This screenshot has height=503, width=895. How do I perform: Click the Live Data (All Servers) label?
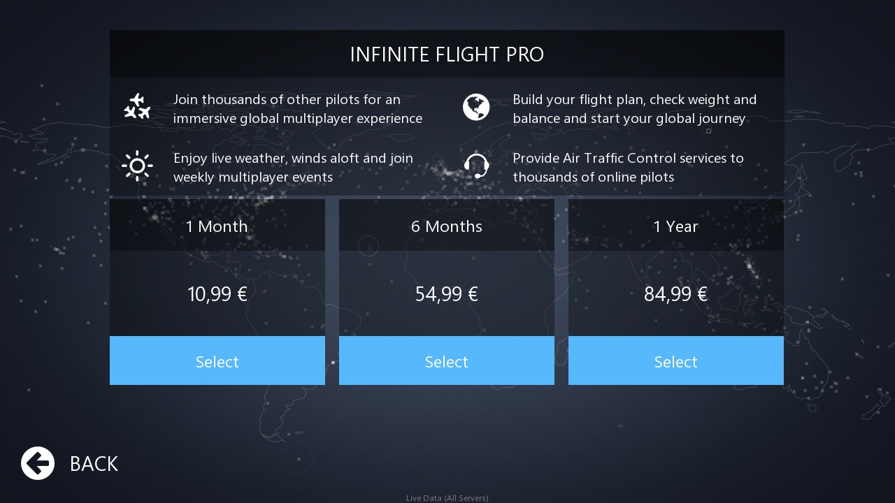tap(447, 498)
